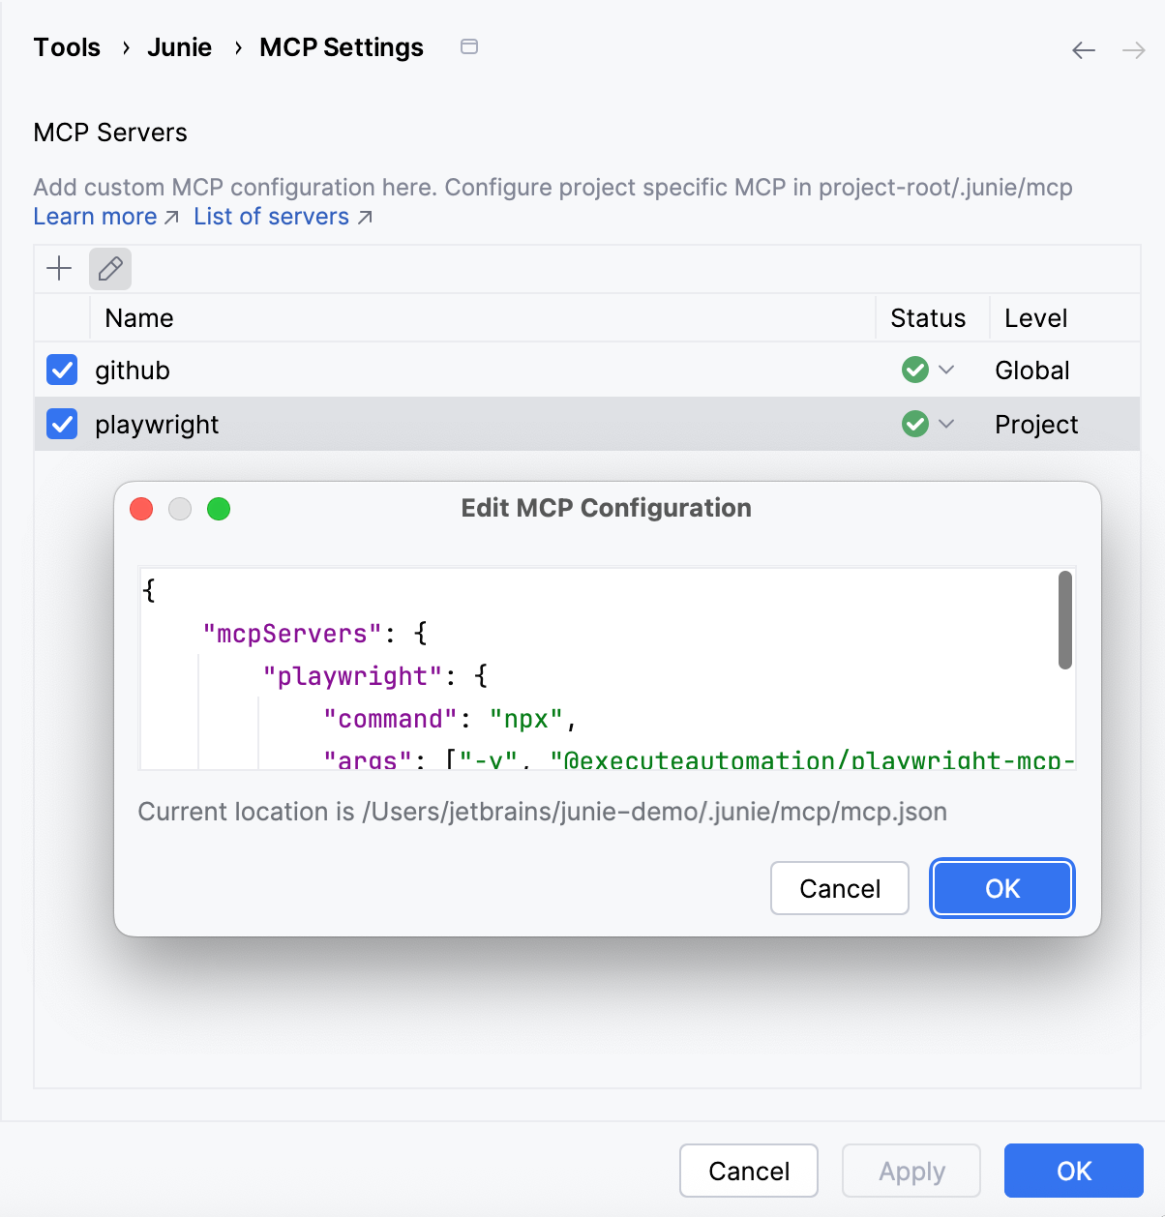This screenshot has height=1217, width=1165.
Task: Click the forward navigation arrow
Action: [x=1134, y=49]
